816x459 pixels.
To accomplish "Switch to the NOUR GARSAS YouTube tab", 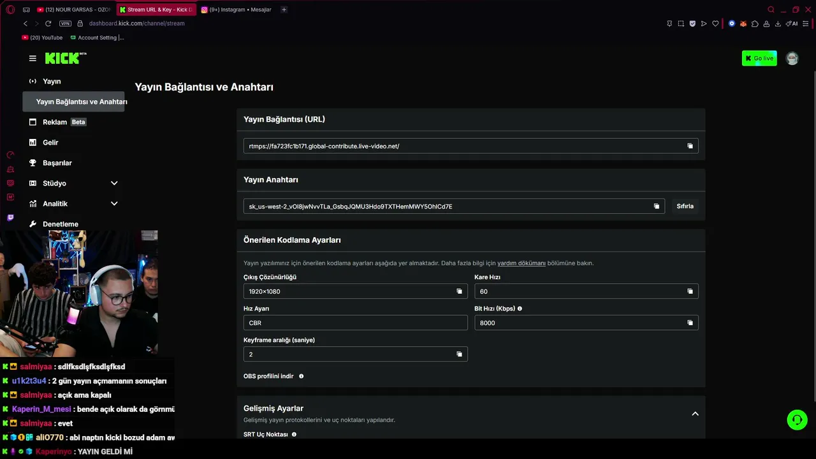I will point(73,10).
